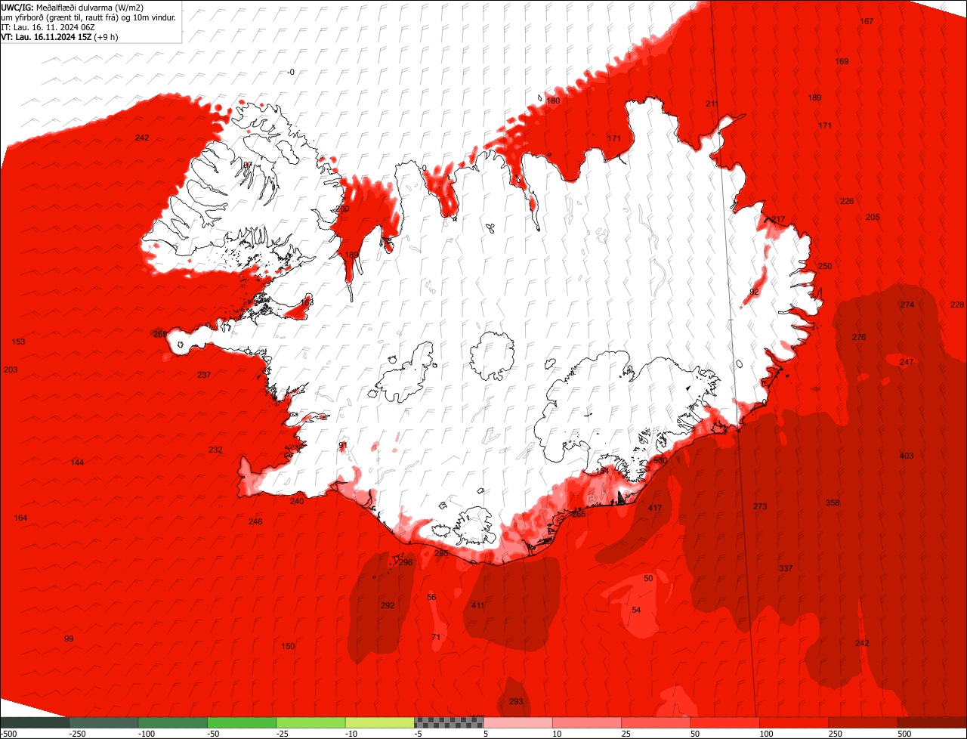Click the map value 417

tap(655, 508)
